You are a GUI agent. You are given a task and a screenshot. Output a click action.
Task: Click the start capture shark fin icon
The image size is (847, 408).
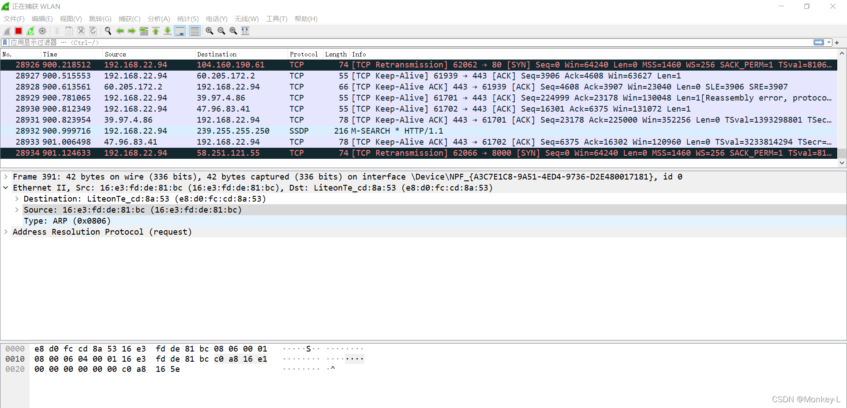[7, 31]
